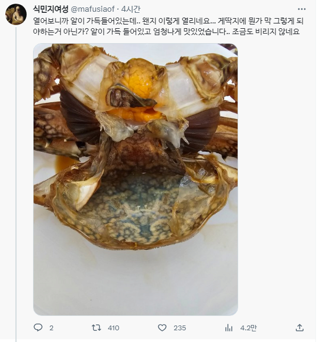317x342 pixels.
Task: Retweet using the arrows icon
Action: (x=96, y=328)
